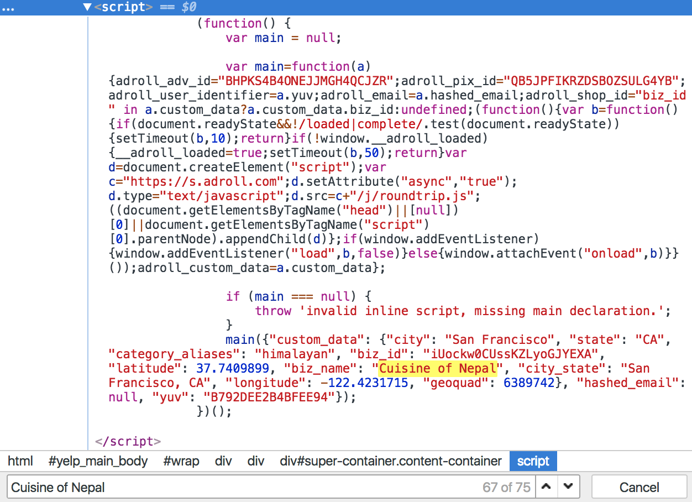
Task: Click the ellipsis menu icon
Action: tap(8, 8)
